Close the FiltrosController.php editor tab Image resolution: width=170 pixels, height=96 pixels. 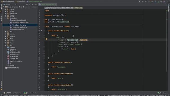56,5
